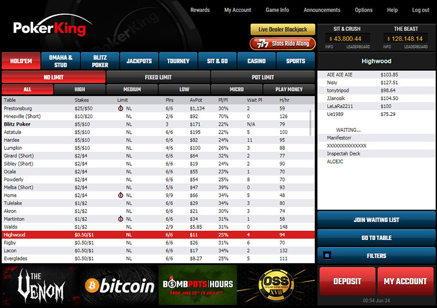Click the table list scrollbar
This screenshot has width=437, height=308.
click(x=310, y=123)
